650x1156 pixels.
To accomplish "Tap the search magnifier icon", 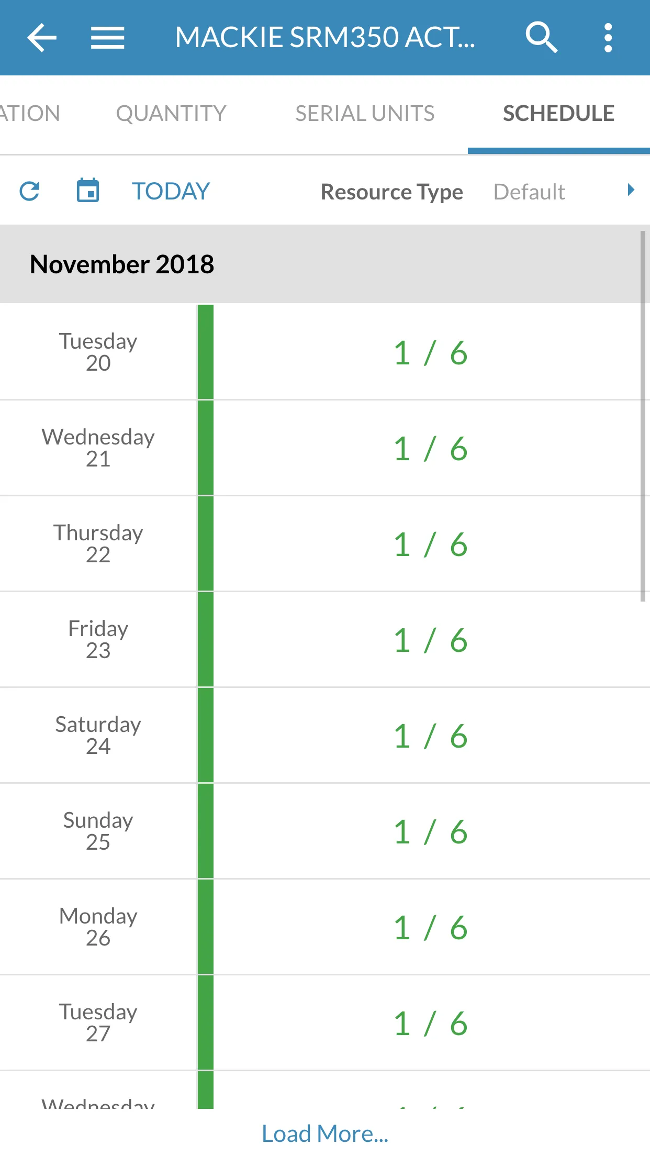I will point(541,38).
